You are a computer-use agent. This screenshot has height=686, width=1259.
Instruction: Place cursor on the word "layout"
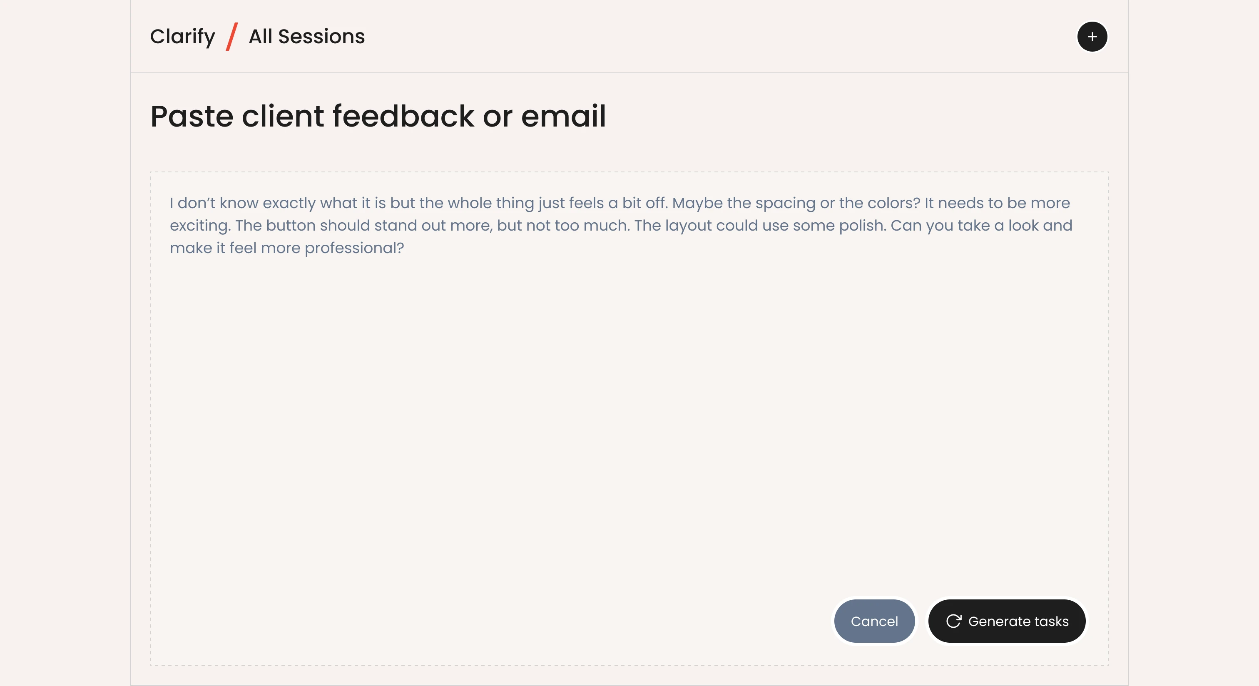coord(688,226)
